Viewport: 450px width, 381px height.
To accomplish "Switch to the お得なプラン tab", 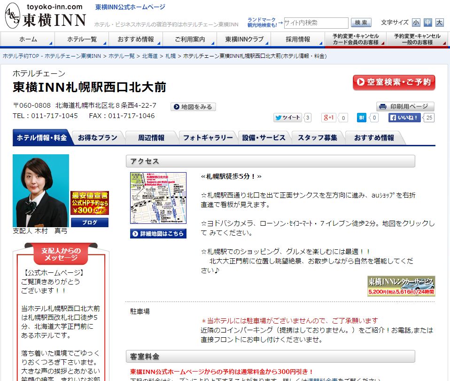I will coord(98,138).
